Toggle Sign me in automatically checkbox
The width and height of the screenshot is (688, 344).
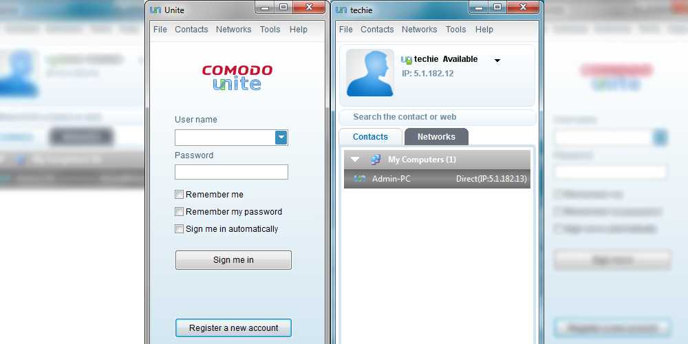pos(179,228)
